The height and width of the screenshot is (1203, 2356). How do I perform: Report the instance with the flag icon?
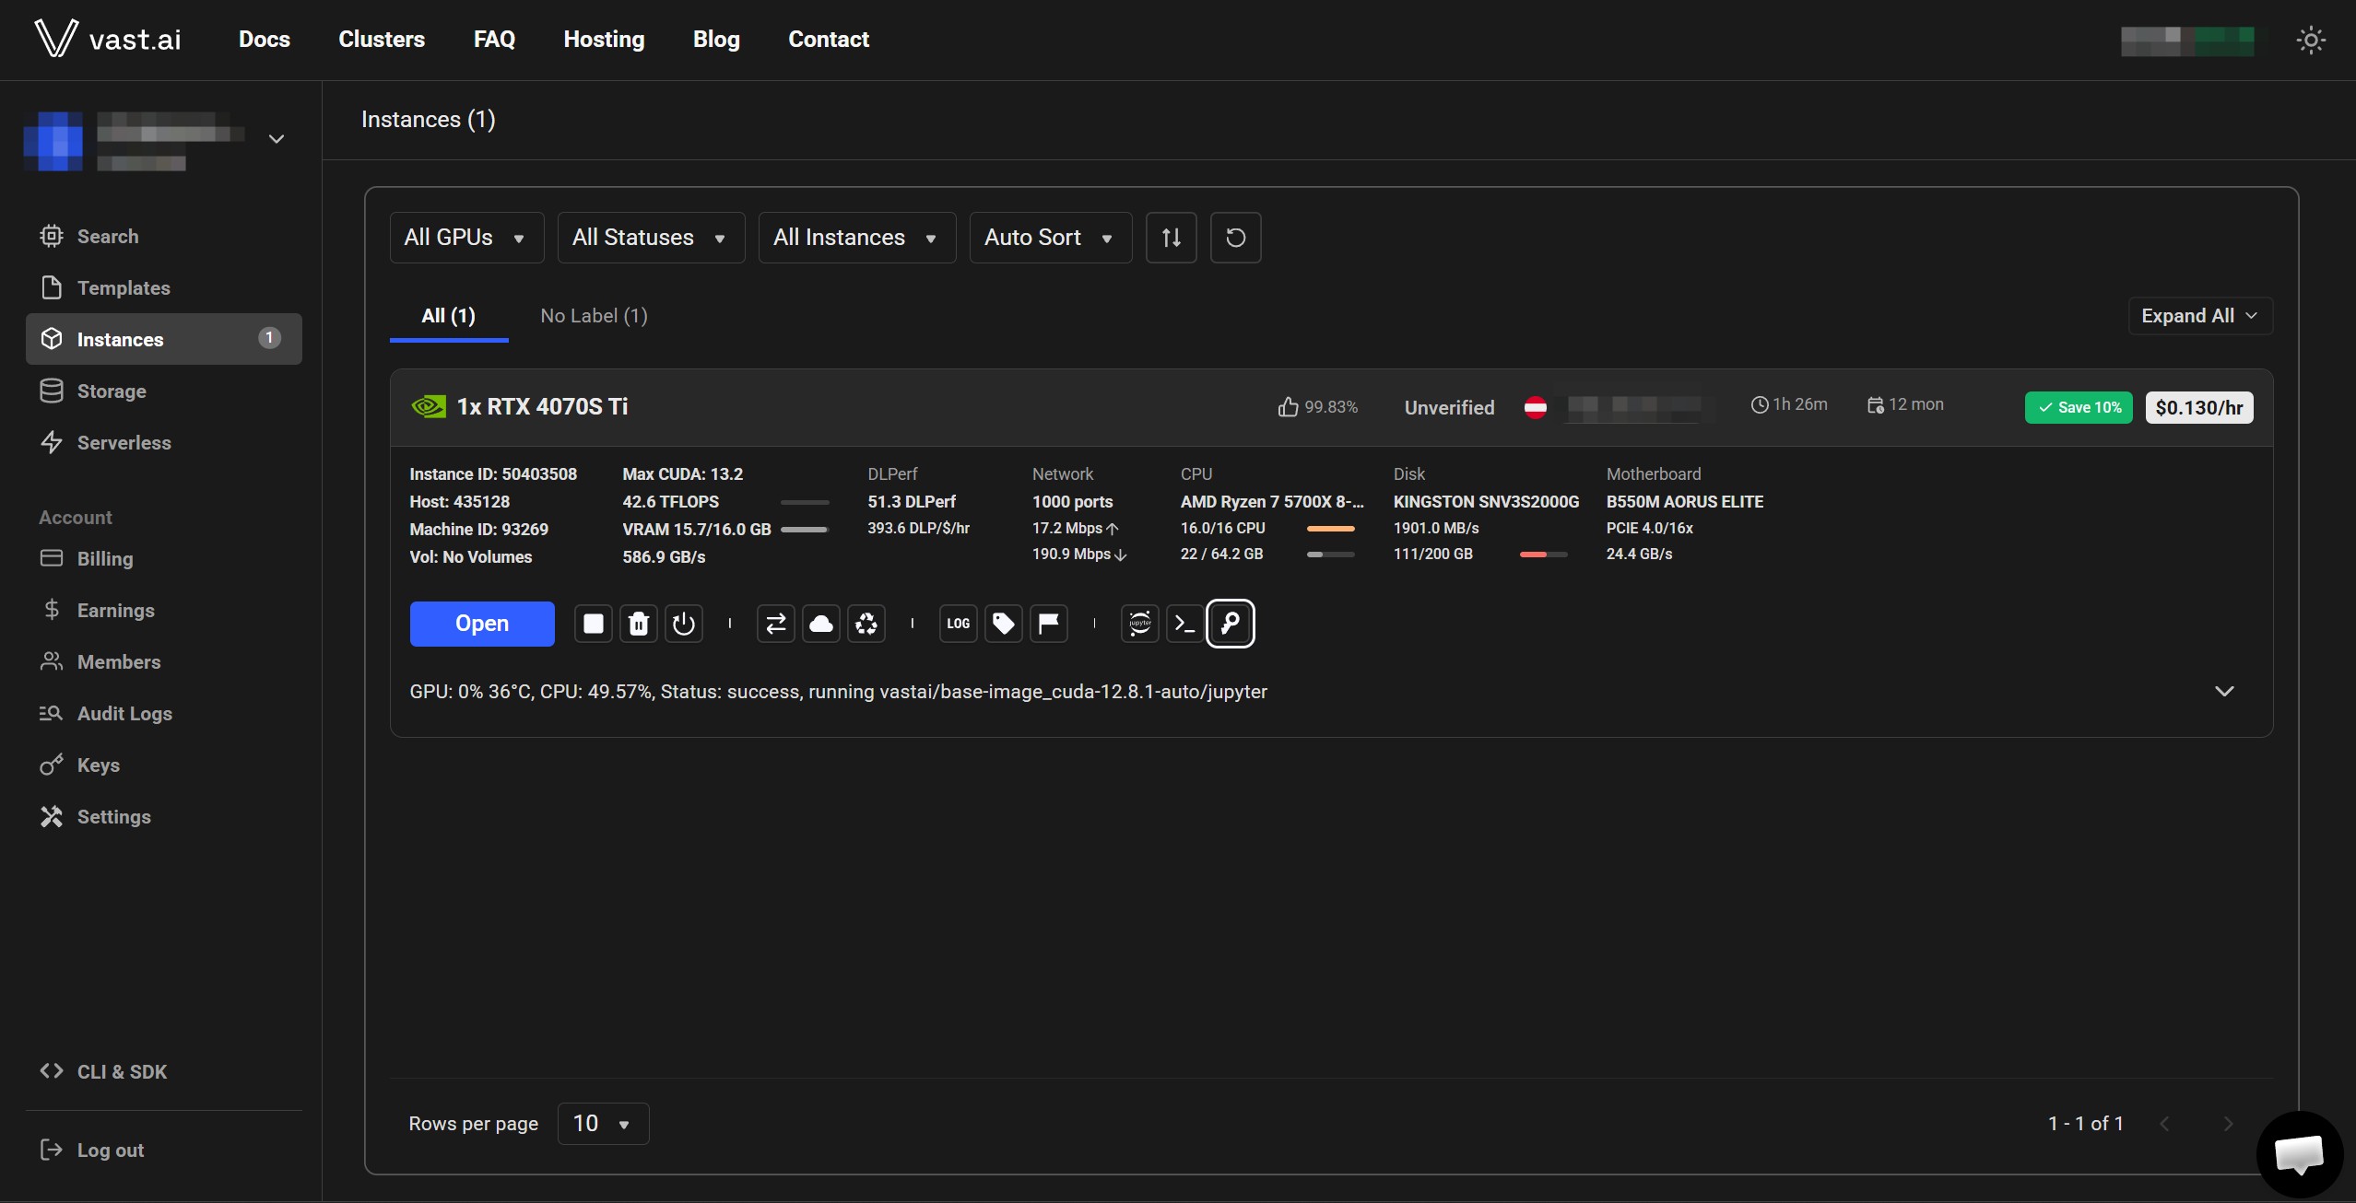coord(1049,624)
